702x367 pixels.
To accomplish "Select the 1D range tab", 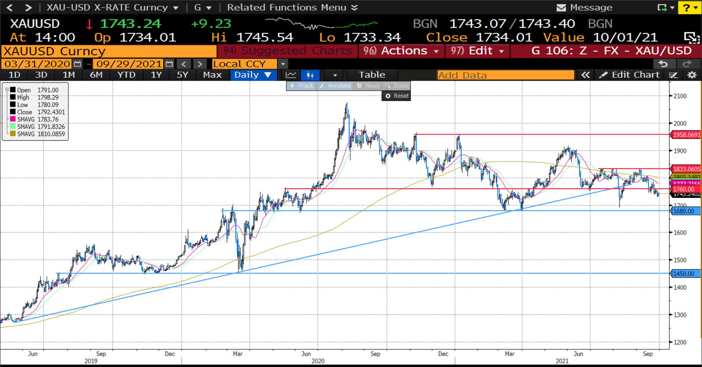I will 14,75.
